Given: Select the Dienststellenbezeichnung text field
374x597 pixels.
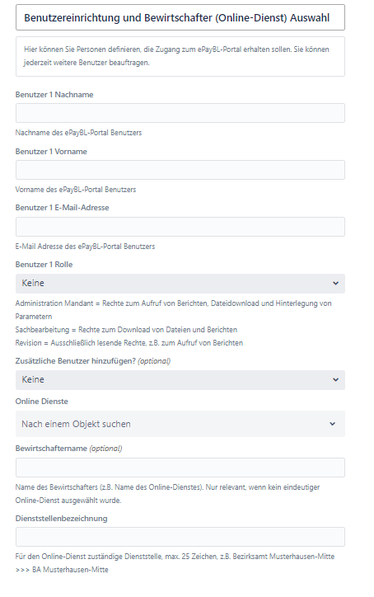Looking at the screenshot, I should [180, 537].
